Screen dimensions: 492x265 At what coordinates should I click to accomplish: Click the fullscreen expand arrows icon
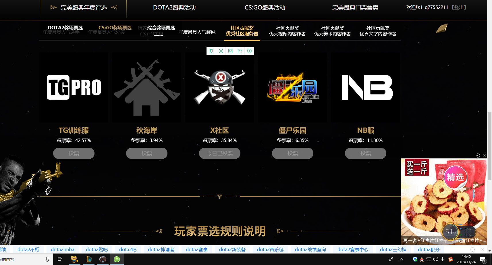point(221,51)
